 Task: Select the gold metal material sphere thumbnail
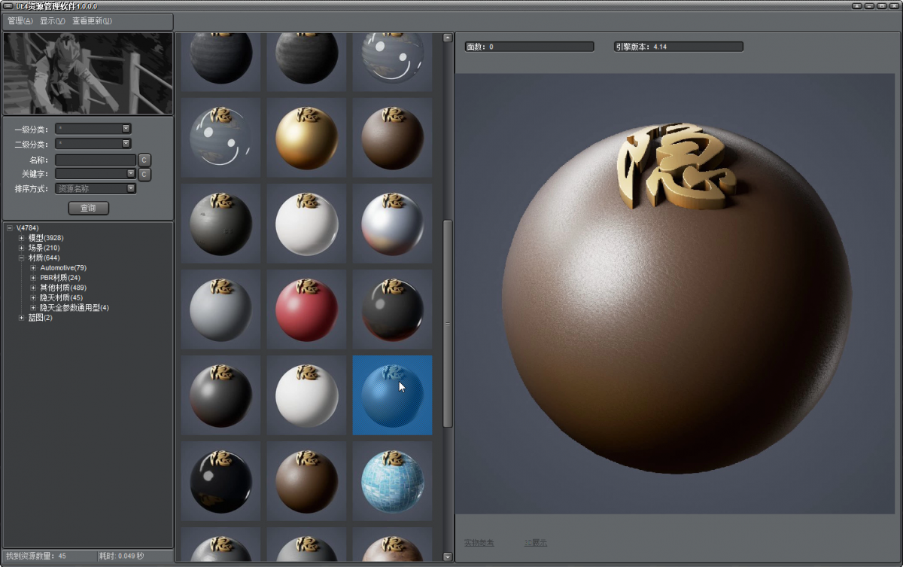coord(306,138)
